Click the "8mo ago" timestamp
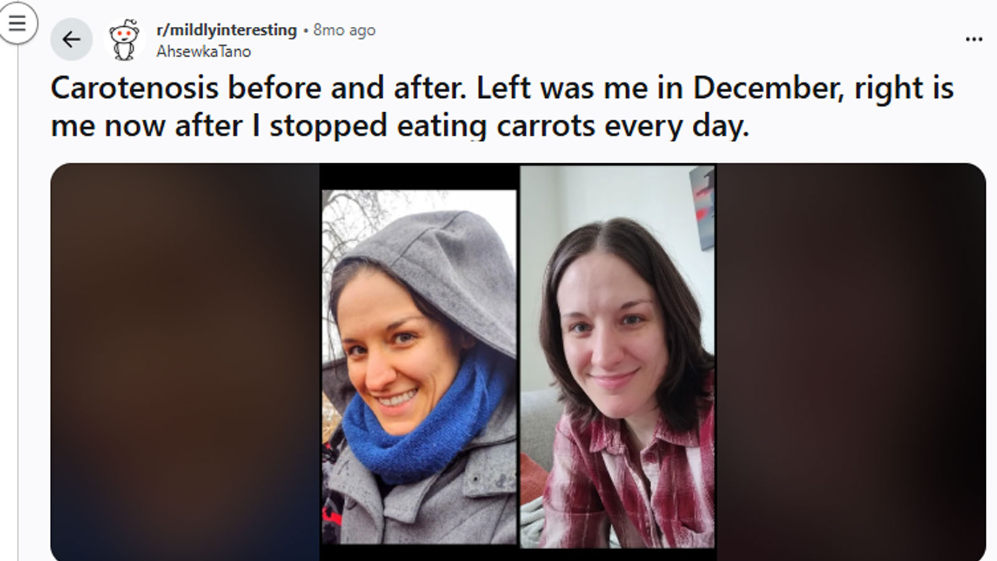The image size is (997, 561). (344, 30)
